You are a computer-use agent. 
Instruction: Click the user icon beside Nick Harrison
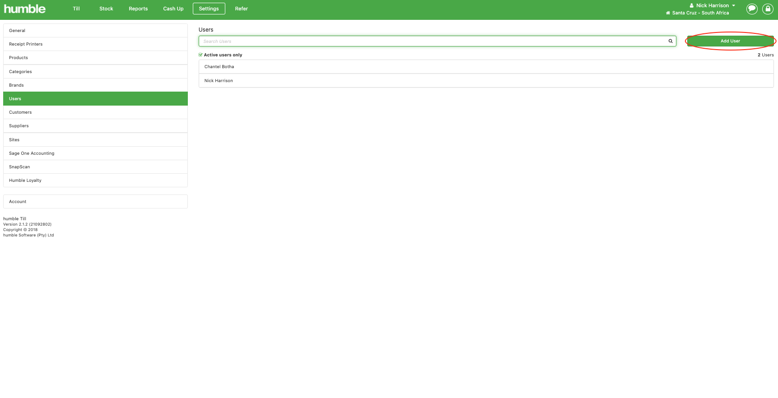click(x=692, y=5)
